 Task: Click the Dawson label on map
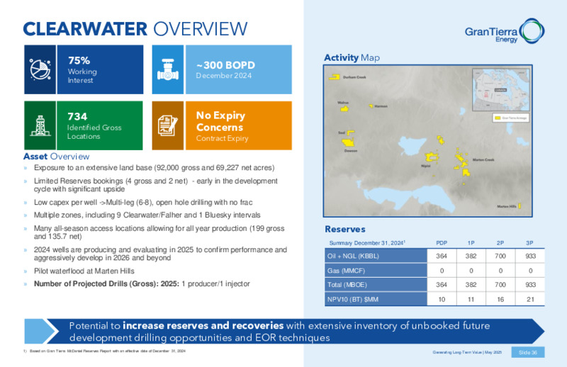[x=351, y=151]
